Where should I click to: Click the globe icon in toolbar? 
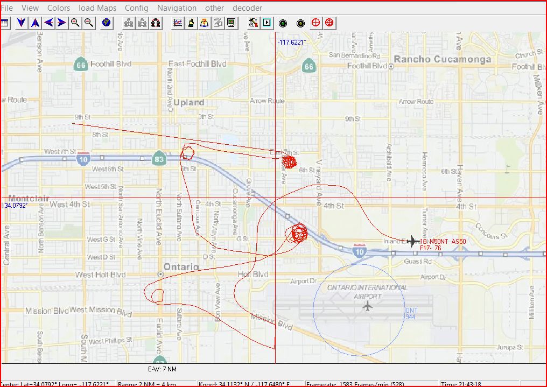tap(107, 23)
